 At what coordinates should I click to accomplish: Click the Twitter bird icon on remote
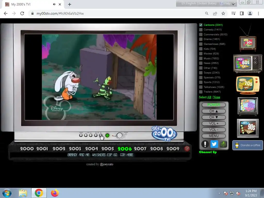click(214, 144)
